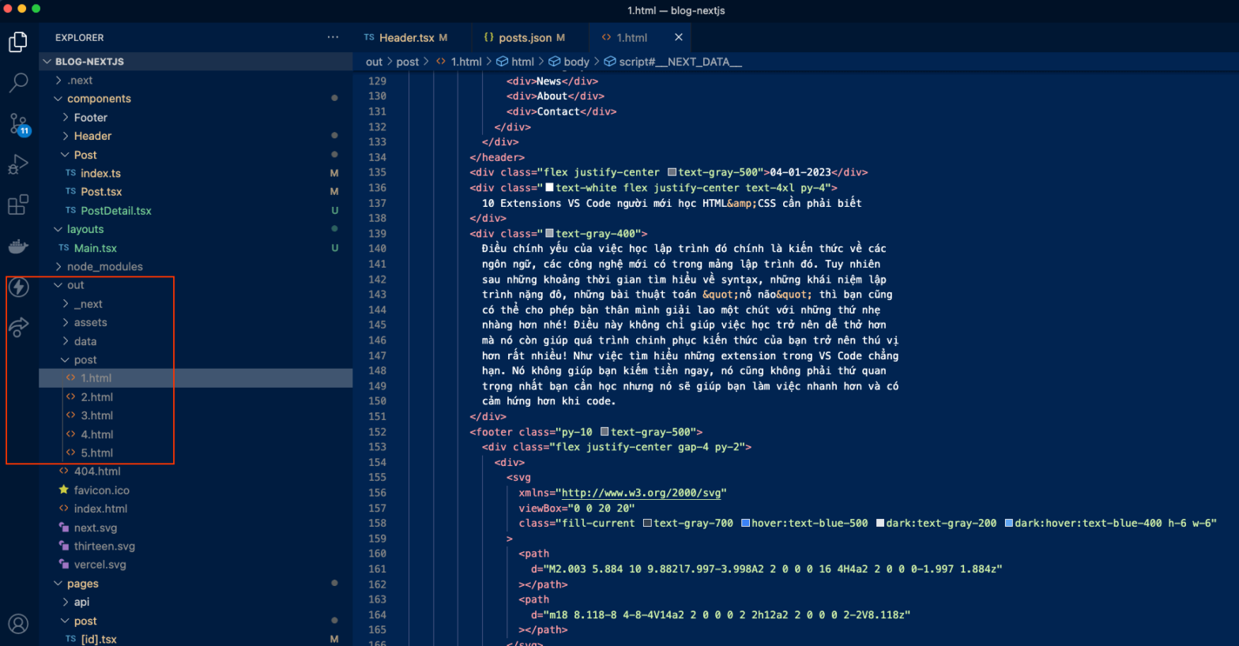The height and width of the screenshot is (646, 1239).
Task: Collapse the out folder
Action: (75, 285)
